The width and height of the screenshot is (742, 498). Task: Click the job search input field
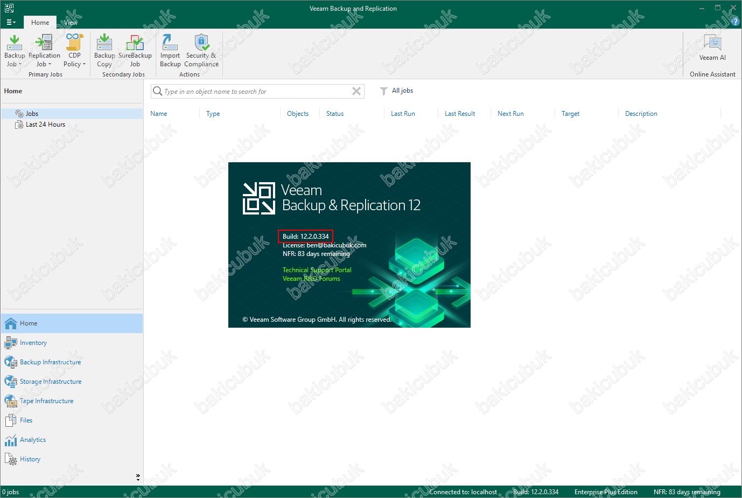coord(256,92)
